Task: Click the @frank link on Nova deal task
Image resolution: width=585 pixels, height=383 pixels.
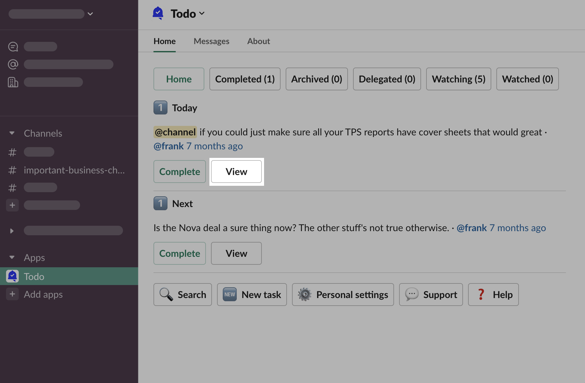Action: click(x=472, y=228)
